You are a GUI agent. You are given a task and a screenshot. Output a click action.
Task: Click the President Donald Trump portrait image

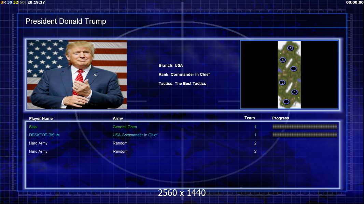pyautogui.click(x=77, y=74)
